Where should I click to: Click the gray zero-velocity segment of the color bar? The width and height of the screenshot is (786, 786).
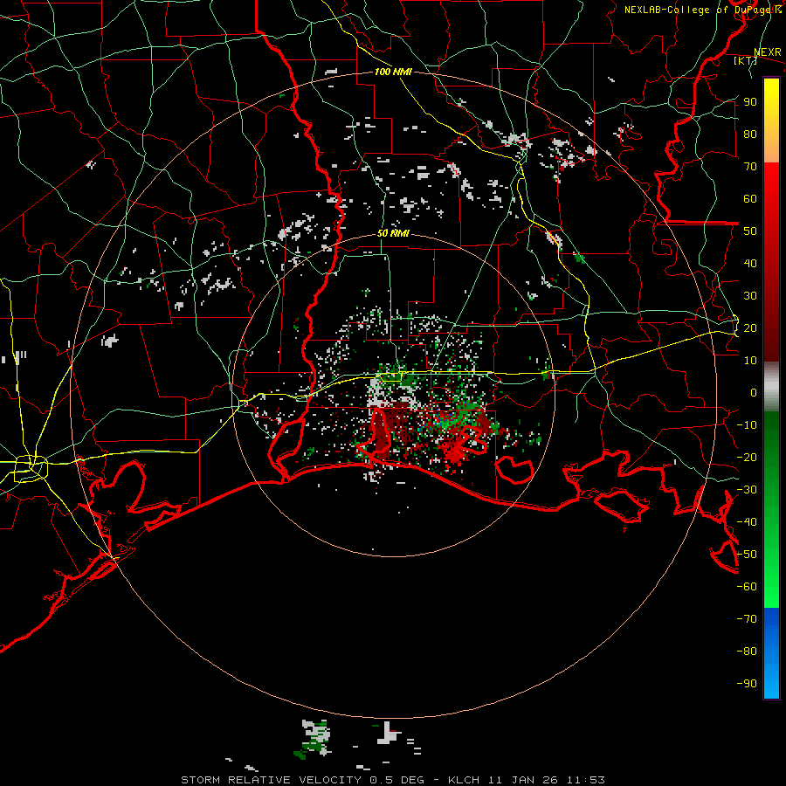[x=771, y=386]
